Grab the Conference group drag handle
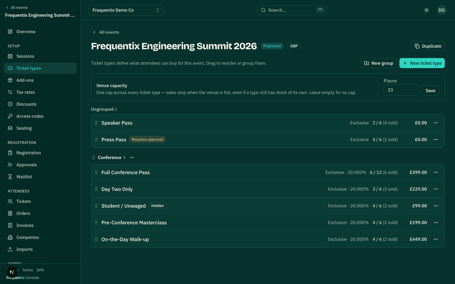The width and height of the screenshot is (455, 284). [94, 158]
